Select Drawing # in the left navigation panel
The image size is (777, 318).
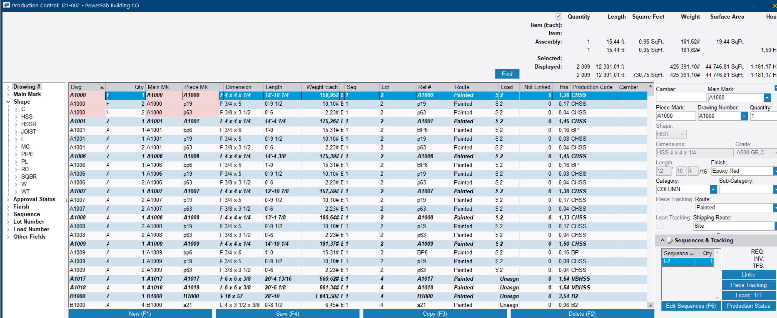27,86
